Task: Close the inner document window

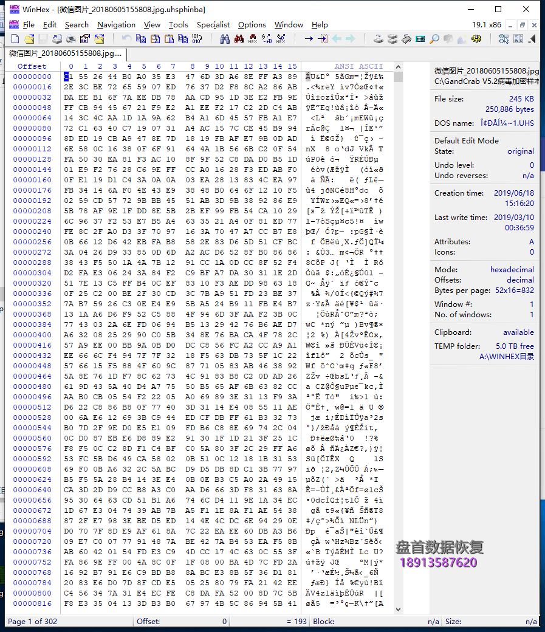Action: pyautogui.click(x=534, y=25)
